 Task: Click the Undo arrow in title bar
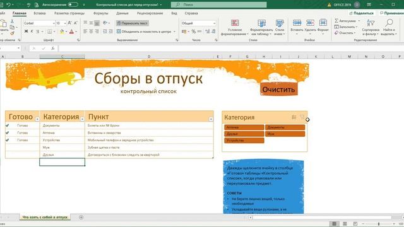pos(8,4)
